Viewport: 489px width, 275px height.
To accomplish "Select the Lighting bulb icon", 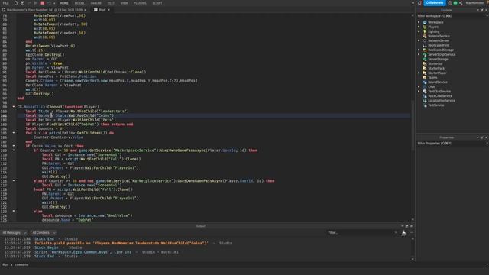I will 425,31.
